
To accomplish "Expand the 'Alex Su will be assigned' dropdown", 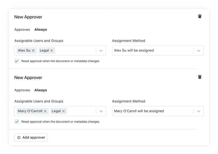I will (x=199, y=50).
